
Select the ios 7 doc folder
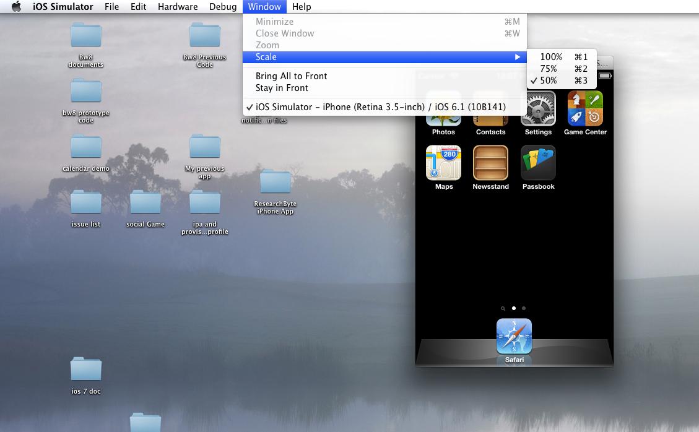[86, 376]
